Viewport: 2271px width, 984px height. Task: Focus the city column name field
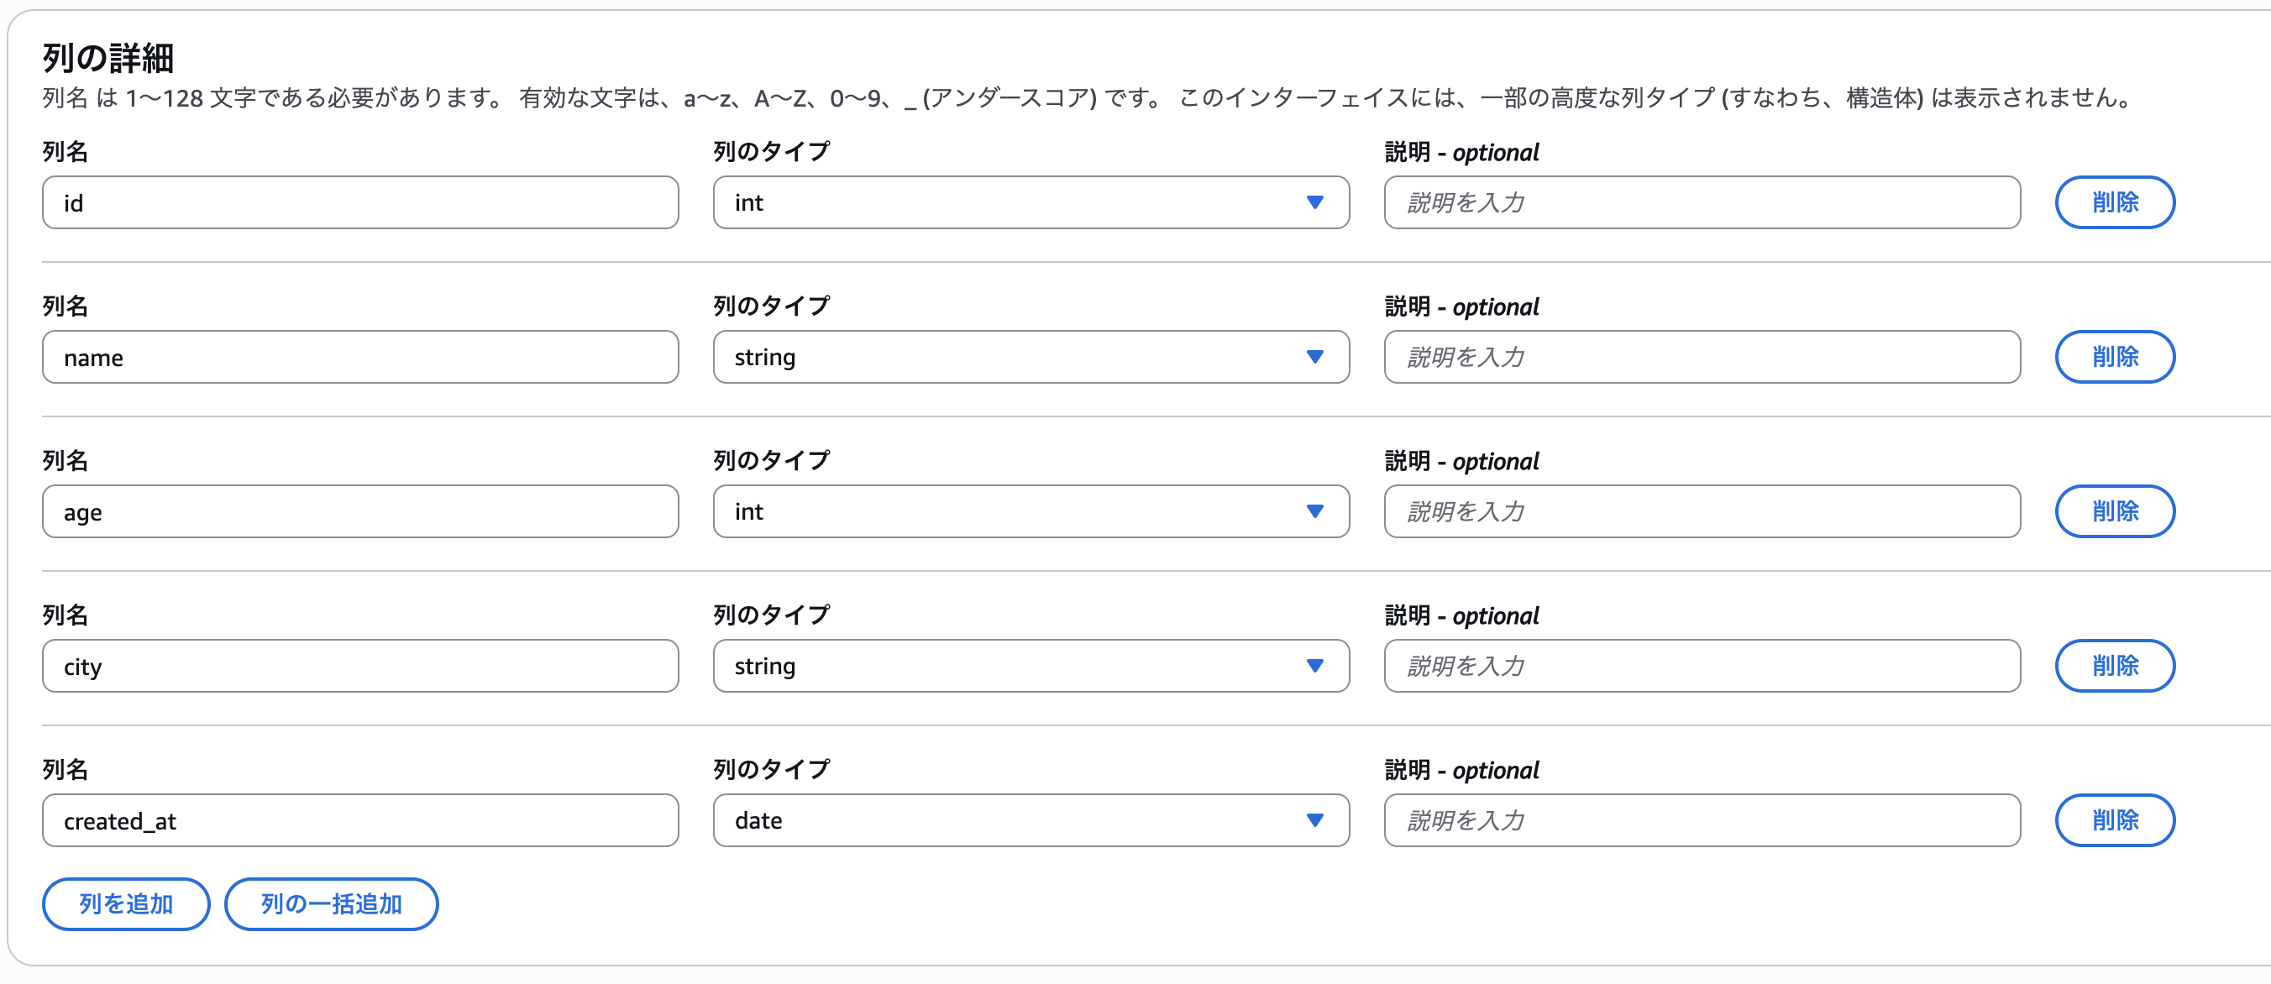pyautogui.click(x=359, y=666)
